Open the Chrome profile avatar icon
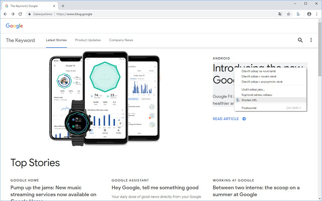 click(309, 14)
